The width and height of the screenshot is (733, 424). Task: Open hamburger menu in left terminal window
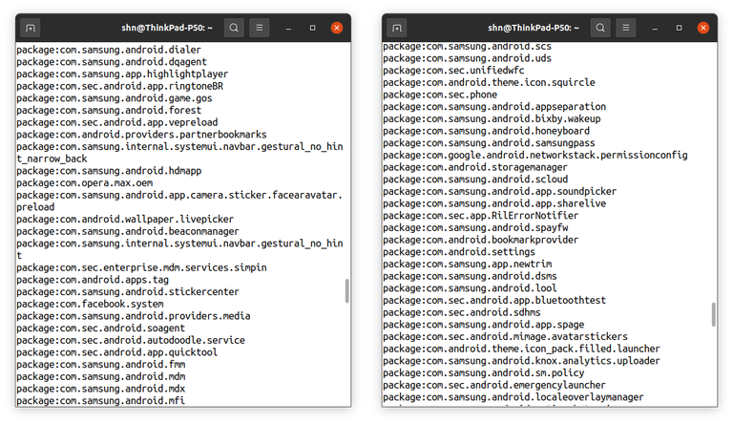coord(259,28)
